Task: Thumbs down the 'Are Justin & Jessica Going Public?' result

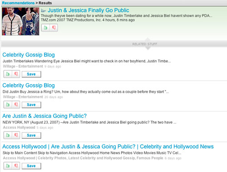Action: tap(16, 135)
